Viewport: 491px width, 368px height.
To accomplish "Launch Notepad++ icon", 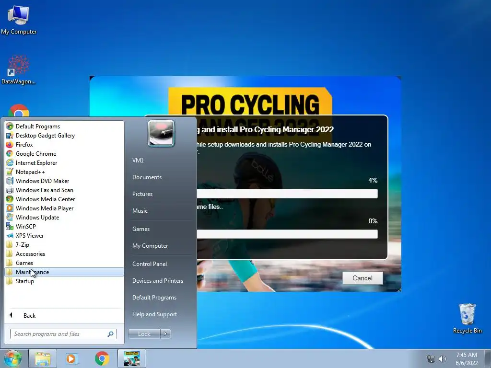I will (x=10, y=172).
